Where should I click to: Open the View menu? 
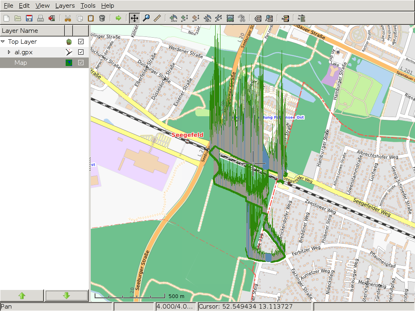(42, 6)
